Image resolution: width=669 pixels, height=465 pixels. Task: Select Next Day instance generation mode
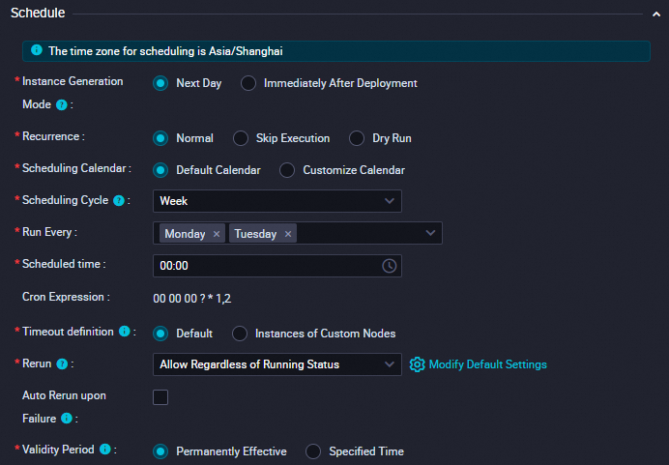pyautogui.click(x=160, y=83)
